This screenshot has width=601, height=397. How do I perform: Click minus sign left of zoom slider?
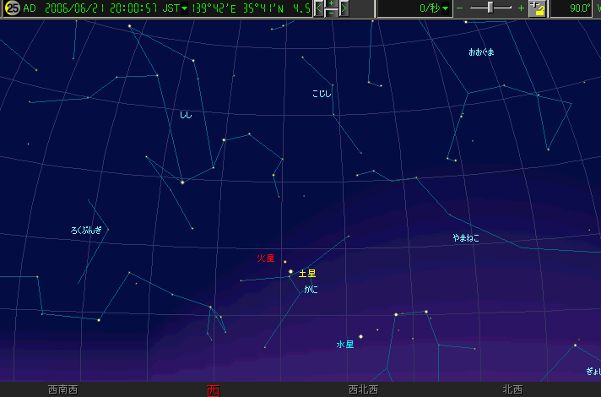coord(460,8)
